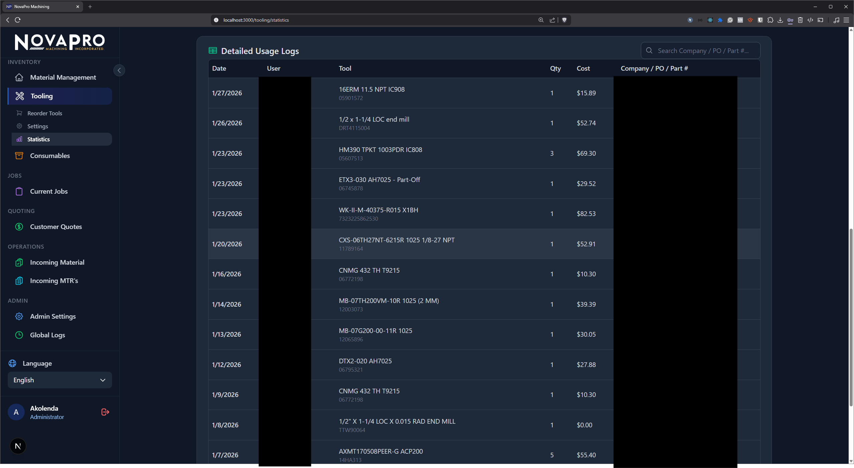
Task: Collapse the sidebar with the chevron button
Action: pyautogui.click(x=119, y=70)
